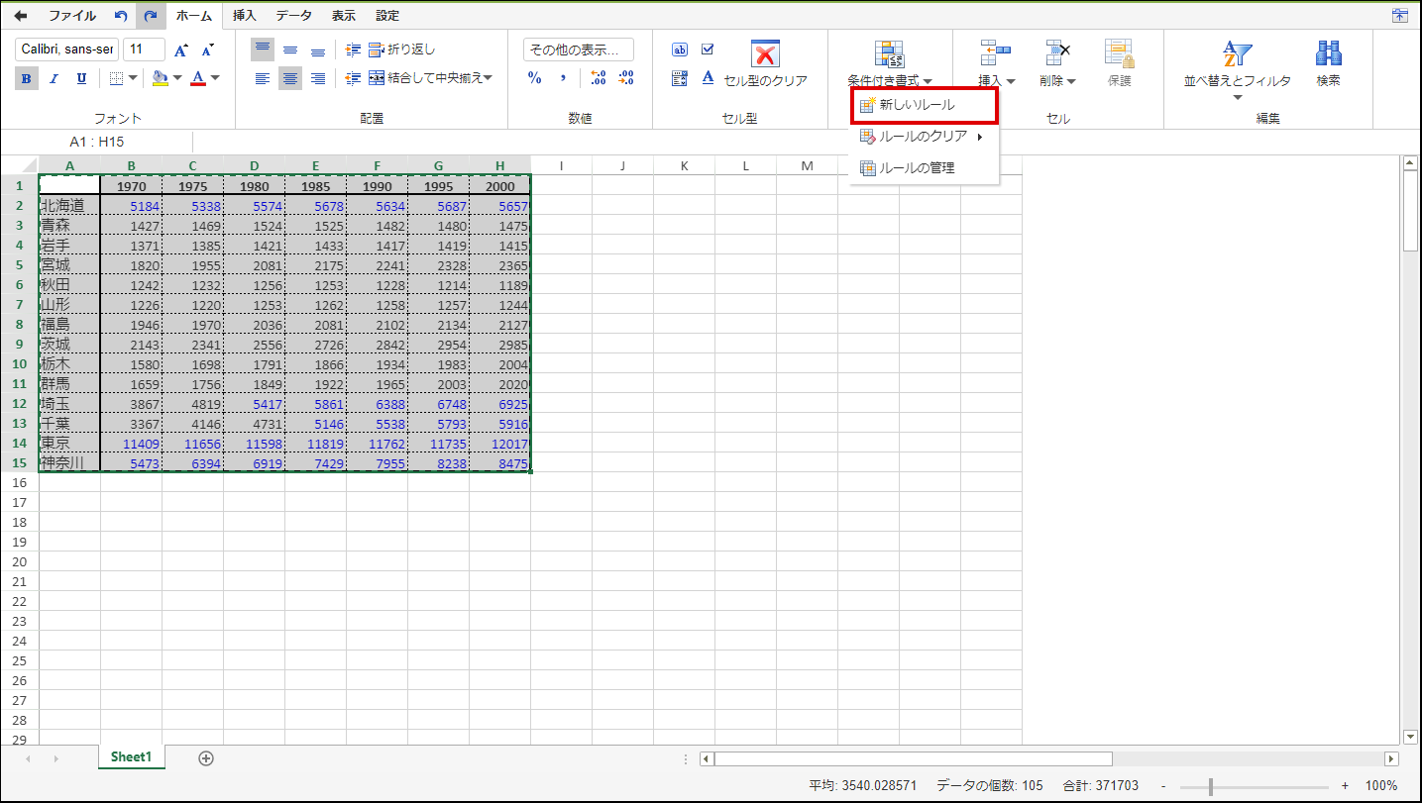
Task: Select the button cell type 'ab' icon
Action: coord(680,50)
